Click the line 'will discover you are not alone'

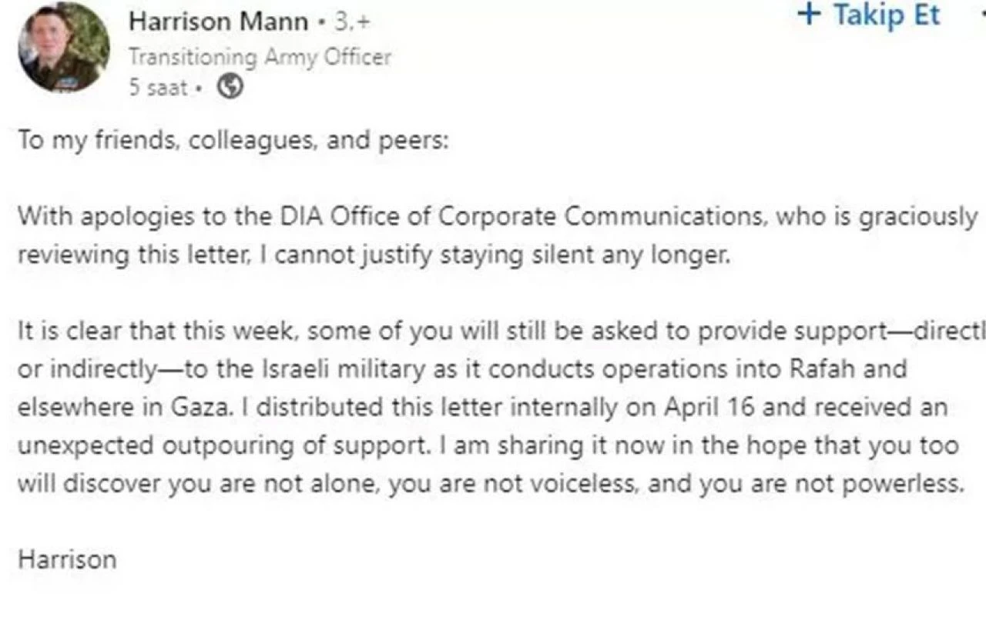pos(491,485)
